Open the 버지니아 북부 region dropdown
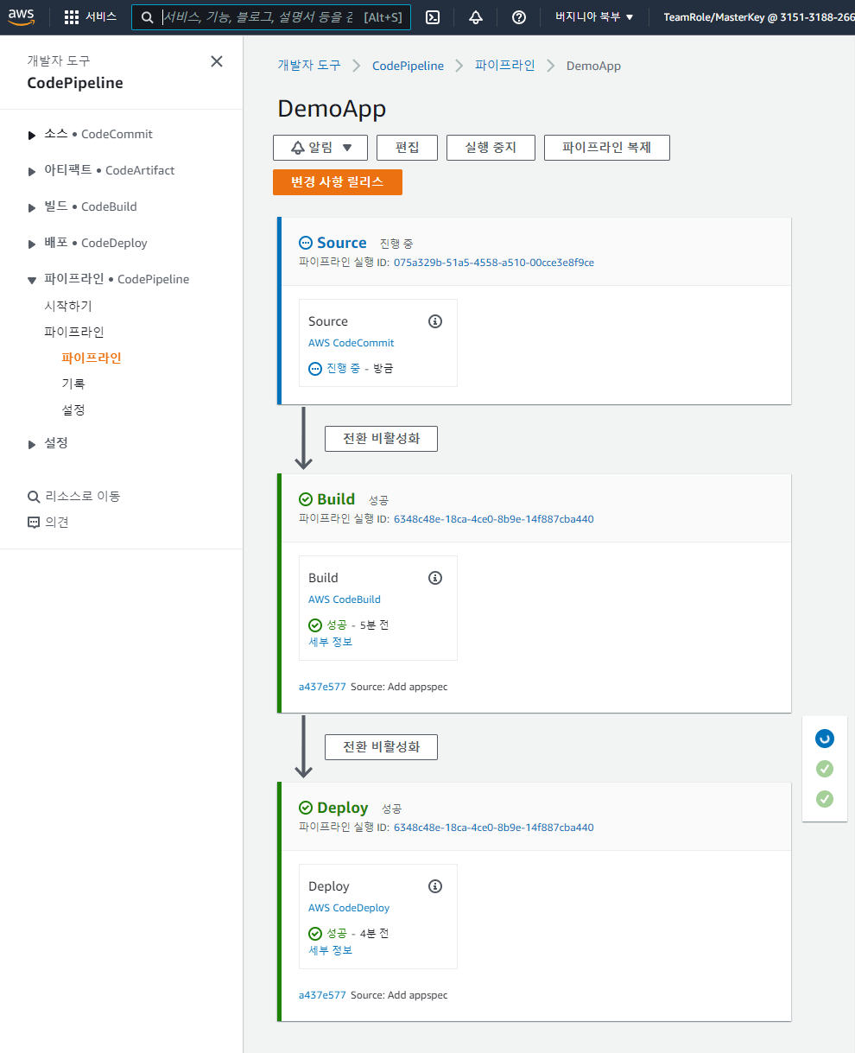Image resolution: width=855 pixels, height=1053 pixels. click(594, 17)
